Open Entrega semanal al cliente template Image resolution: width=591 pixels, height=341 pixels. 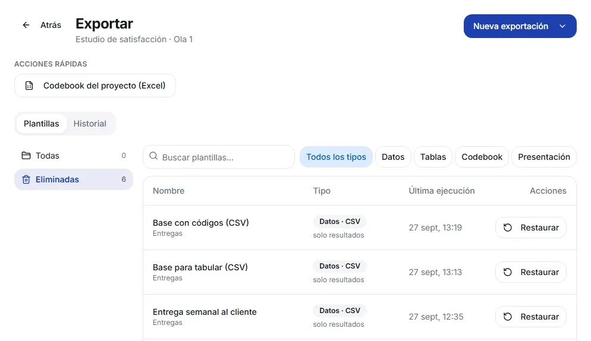(x=205, y=312)
